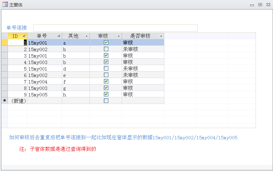
Task: Maximize the 主窗体 window
Action: coord(260,5)
